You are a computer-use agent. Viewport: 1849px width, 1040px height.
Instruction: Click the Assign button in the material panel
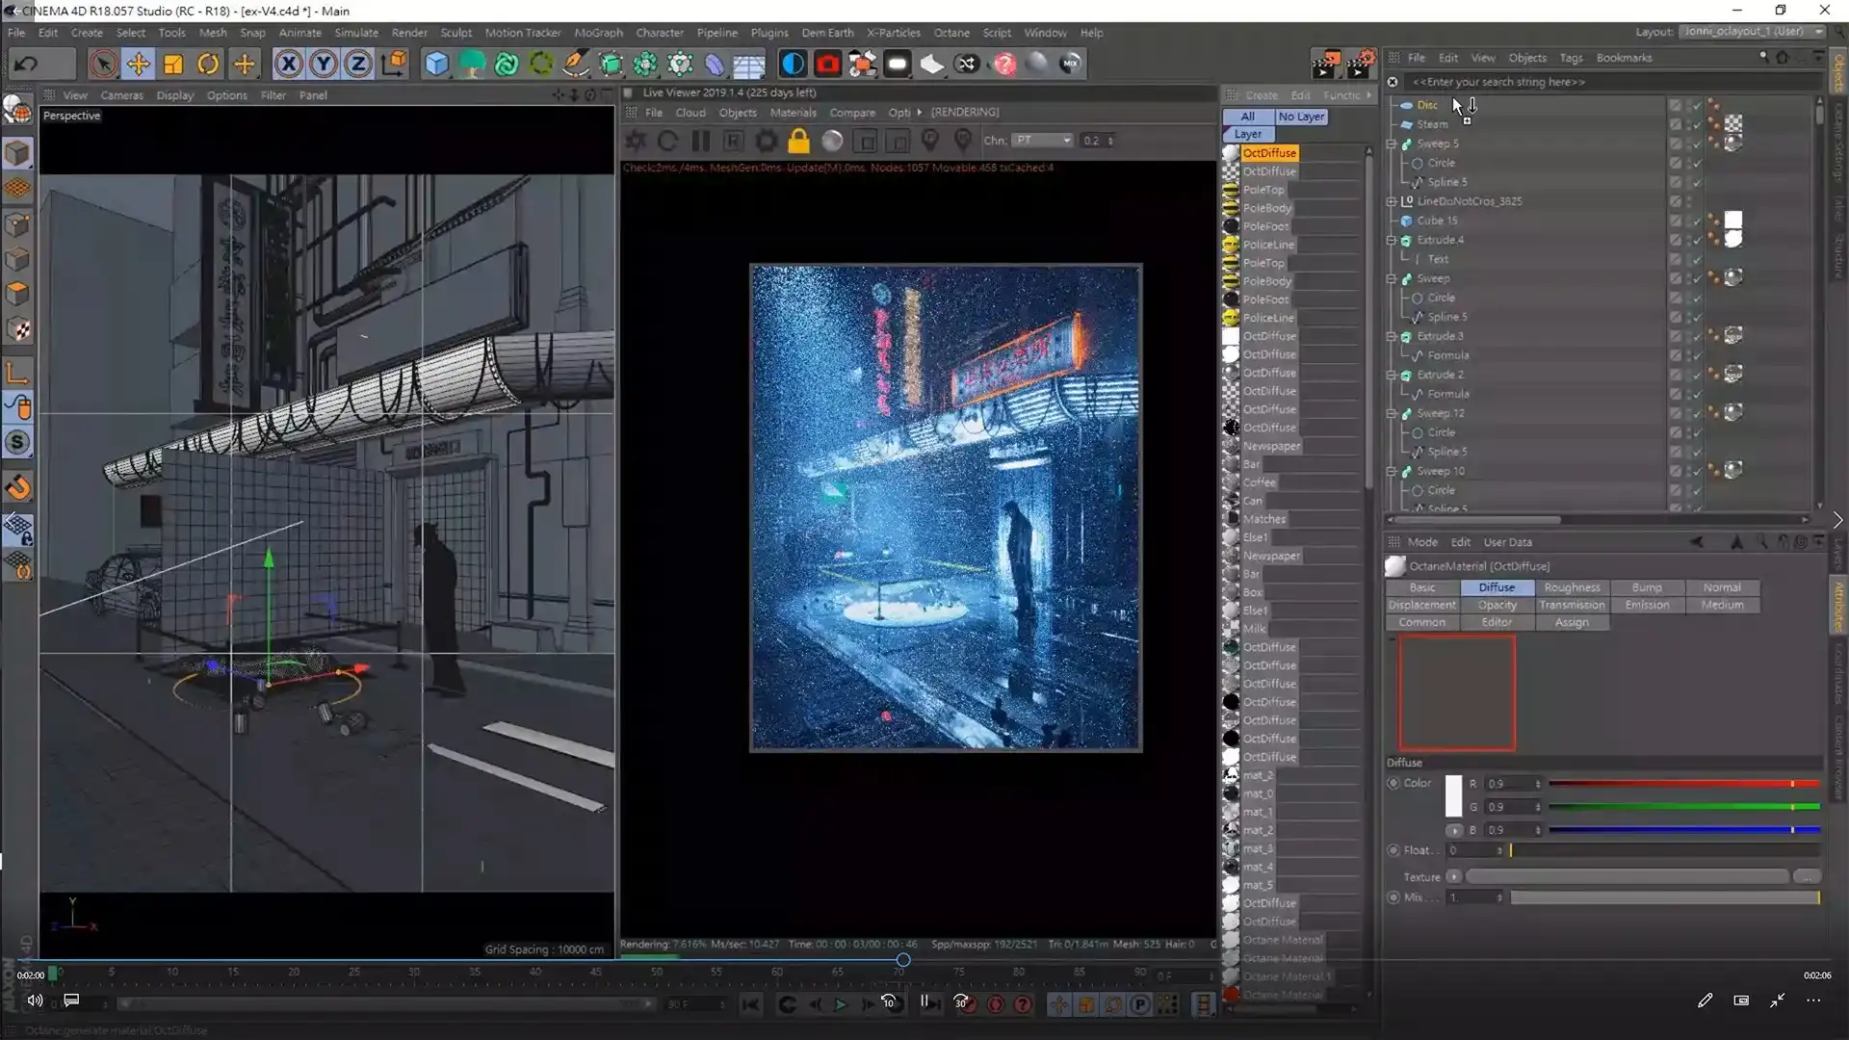tap(1572, 622)
